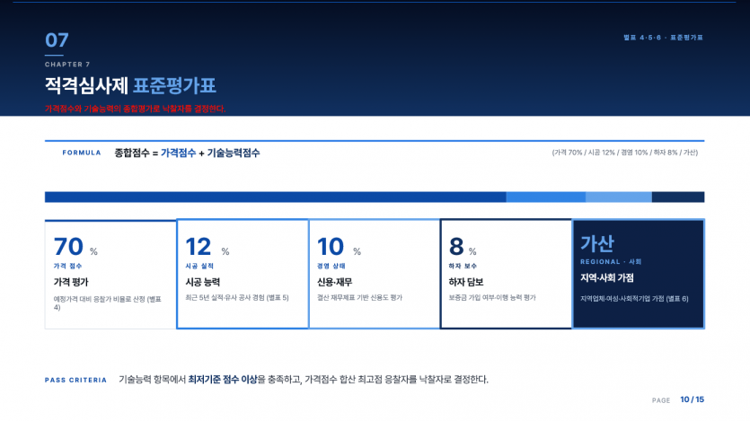Viewport: 750px width, 421px height.
Task: Click the chapter number 07
Action: click(57, 40)
